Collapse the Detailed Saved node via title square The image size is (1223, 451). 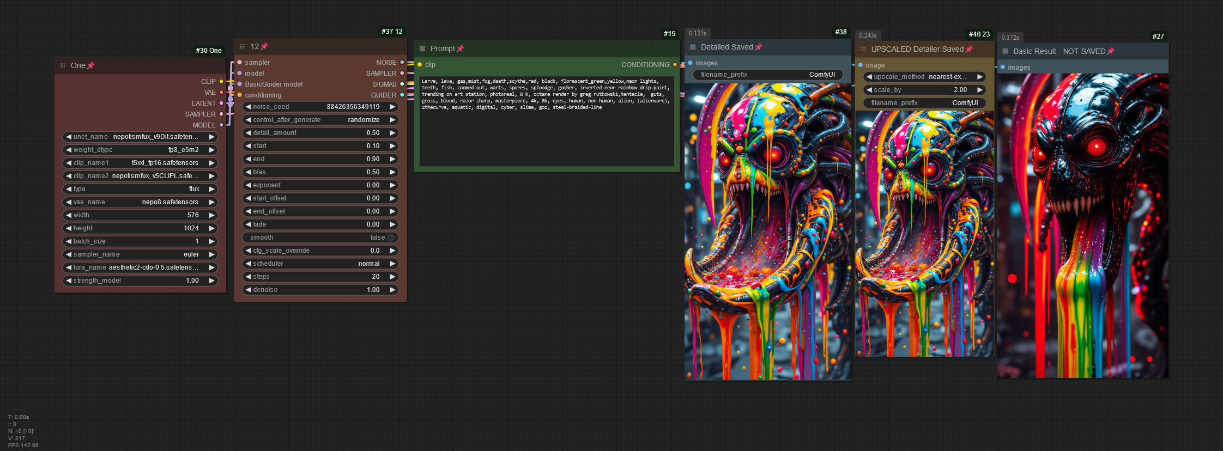pos(693,47)
